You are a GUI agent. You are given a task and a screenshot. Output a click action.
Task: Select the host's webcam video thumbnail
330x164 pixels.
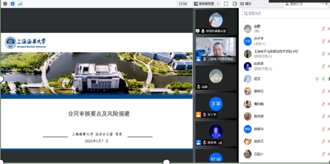(x=216, y=50)
